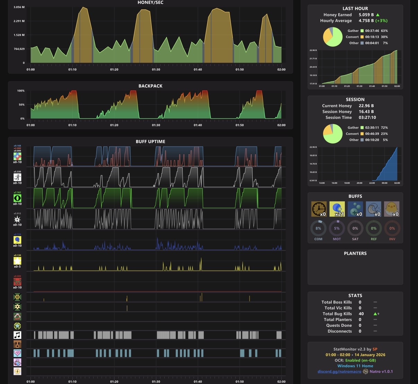418x384 pixels.
Task: Click the SP author name
Action: tap(375, 349)
